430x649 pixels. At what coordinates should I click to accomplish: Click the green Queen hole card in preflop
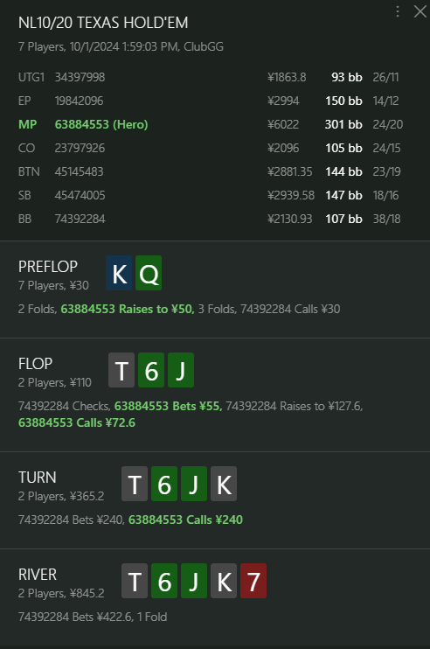pos(149,273)
